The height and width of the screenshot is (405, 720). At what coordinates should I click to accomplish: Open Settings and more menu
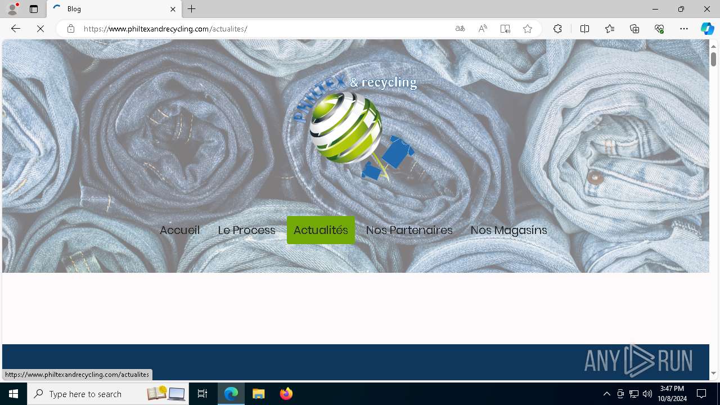pyautogui.click(x=684, y=29)
